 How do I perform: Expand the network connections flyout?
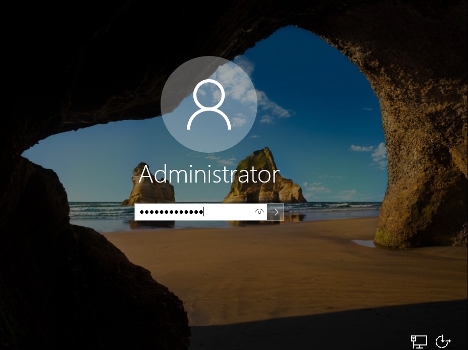pyautogui.click(x=419, y=341)
